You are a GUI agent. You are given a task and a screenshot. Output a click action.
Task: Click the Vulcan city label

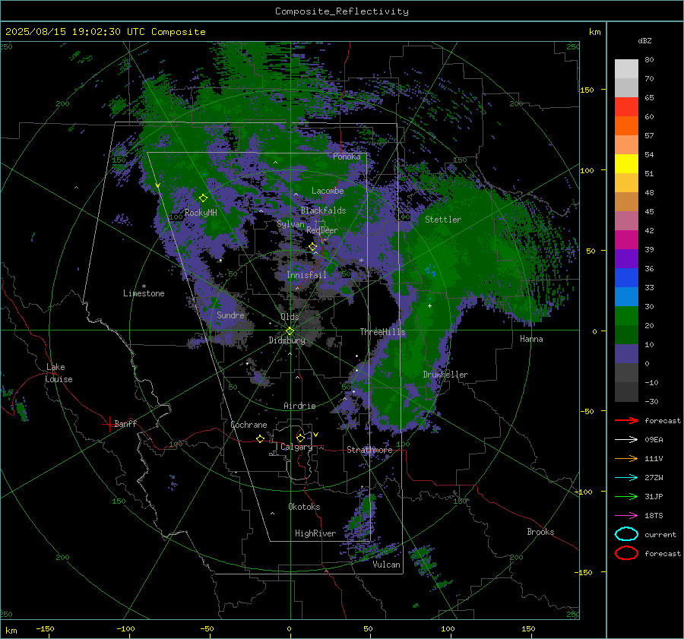[386, 565]
